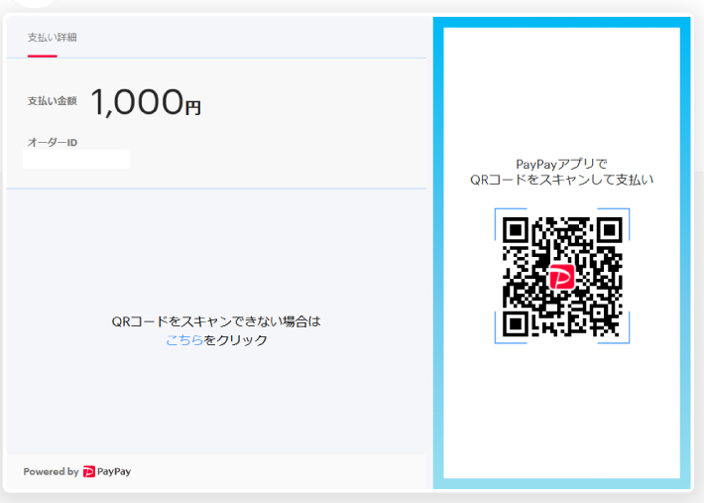This screenshot has height=503, width=704.
Task: Click the small alignment square in QR code
Action: (x=599, y=314)
